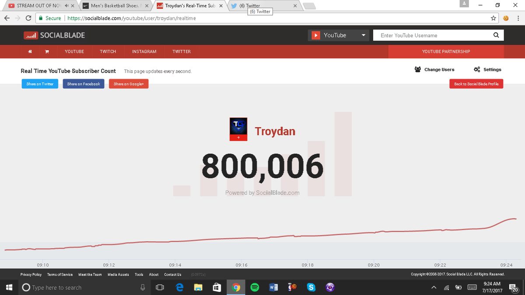The width and height of the screenshot is (525, 295).
Task: Click the taskbar clock showing 9:24 AM
Action: (492, 287)
